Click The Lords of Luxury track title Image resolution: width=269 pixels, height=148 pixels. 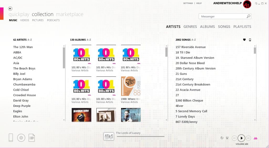128,133
